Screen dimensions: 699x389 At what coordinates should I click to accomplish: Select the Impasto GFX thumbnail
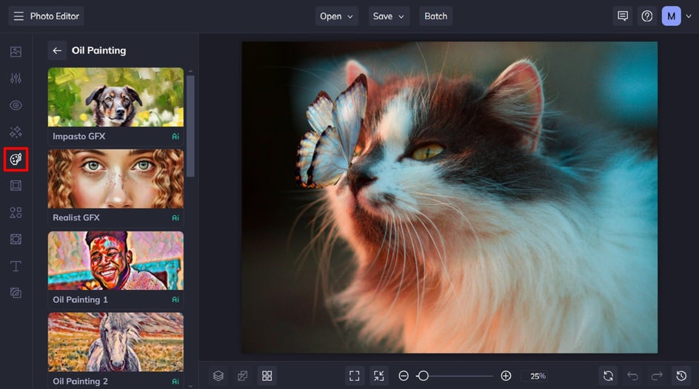coord(116,97)
